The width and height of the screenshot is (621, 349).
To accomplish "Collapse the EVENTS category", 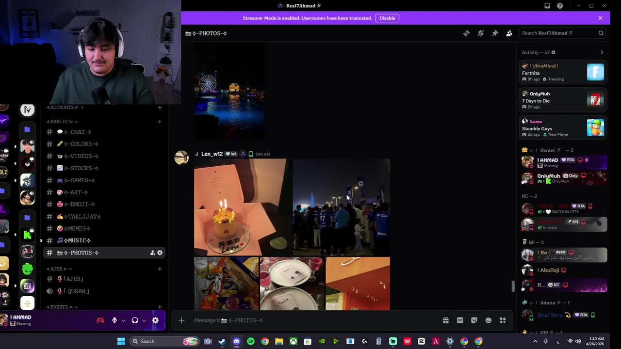I will click(62, 307).
